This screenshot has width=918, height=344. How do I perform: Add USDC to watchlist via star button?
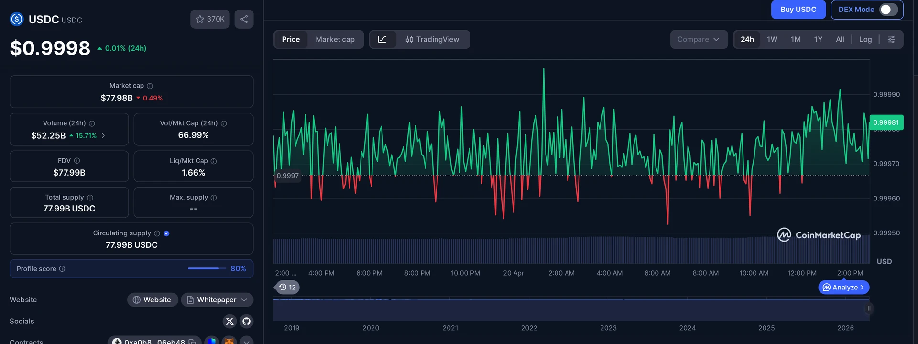click(210, 19)
